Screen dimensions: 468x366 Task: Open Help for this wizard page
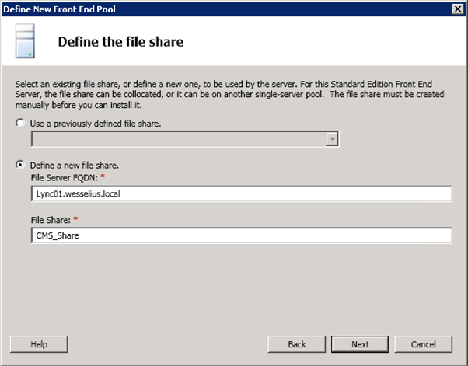tap(39, 344)
